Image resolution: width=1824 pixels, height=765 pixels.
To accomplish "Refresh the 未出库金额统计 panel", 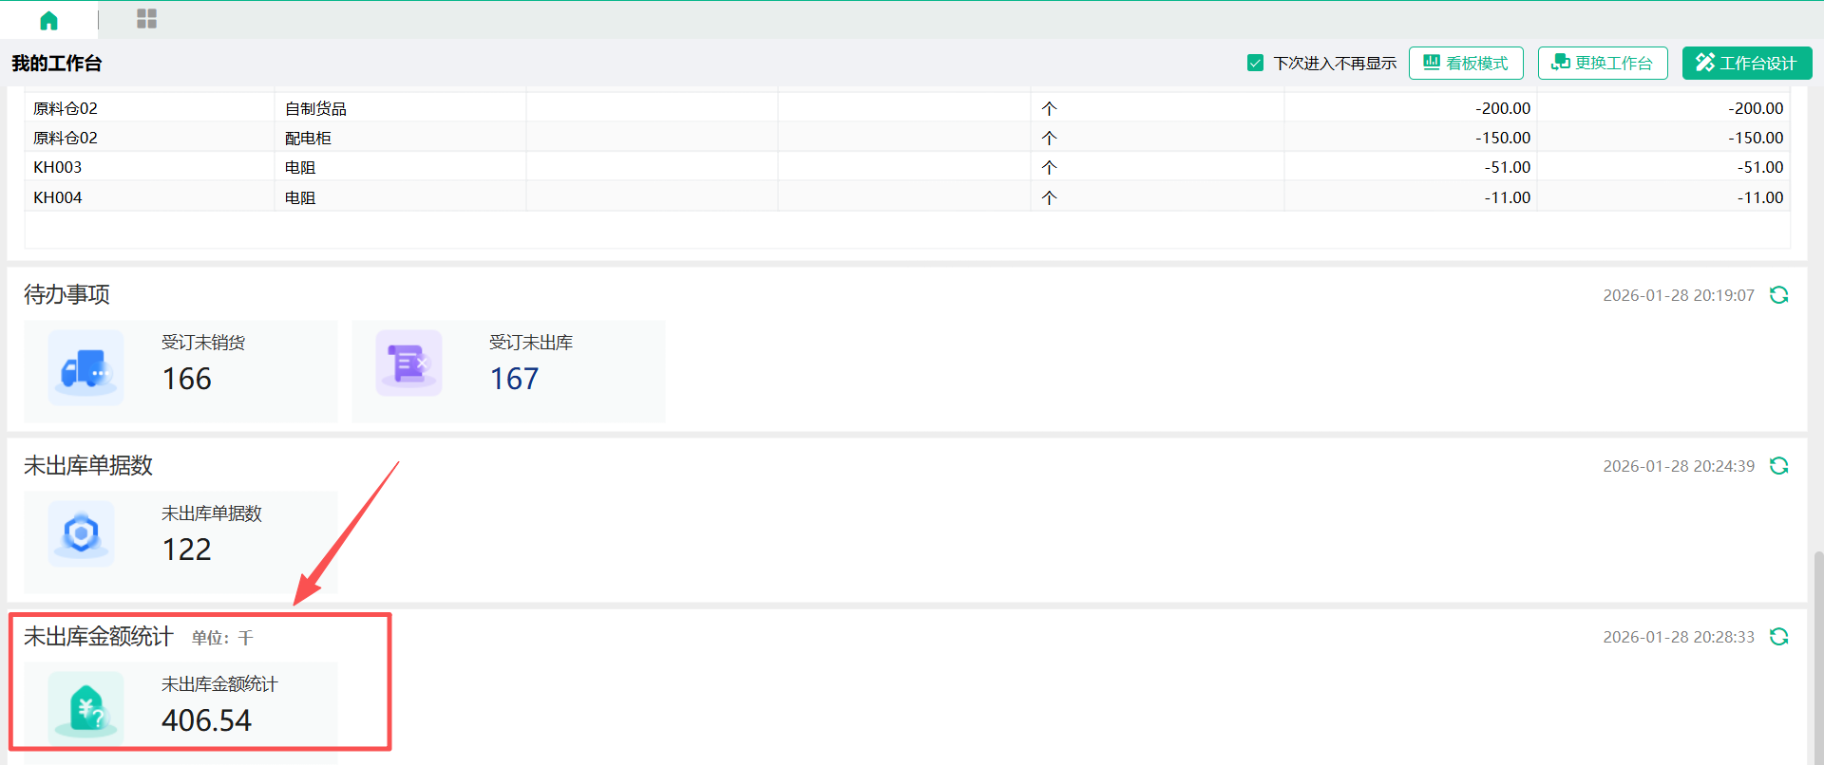I will pos(1778,637).
